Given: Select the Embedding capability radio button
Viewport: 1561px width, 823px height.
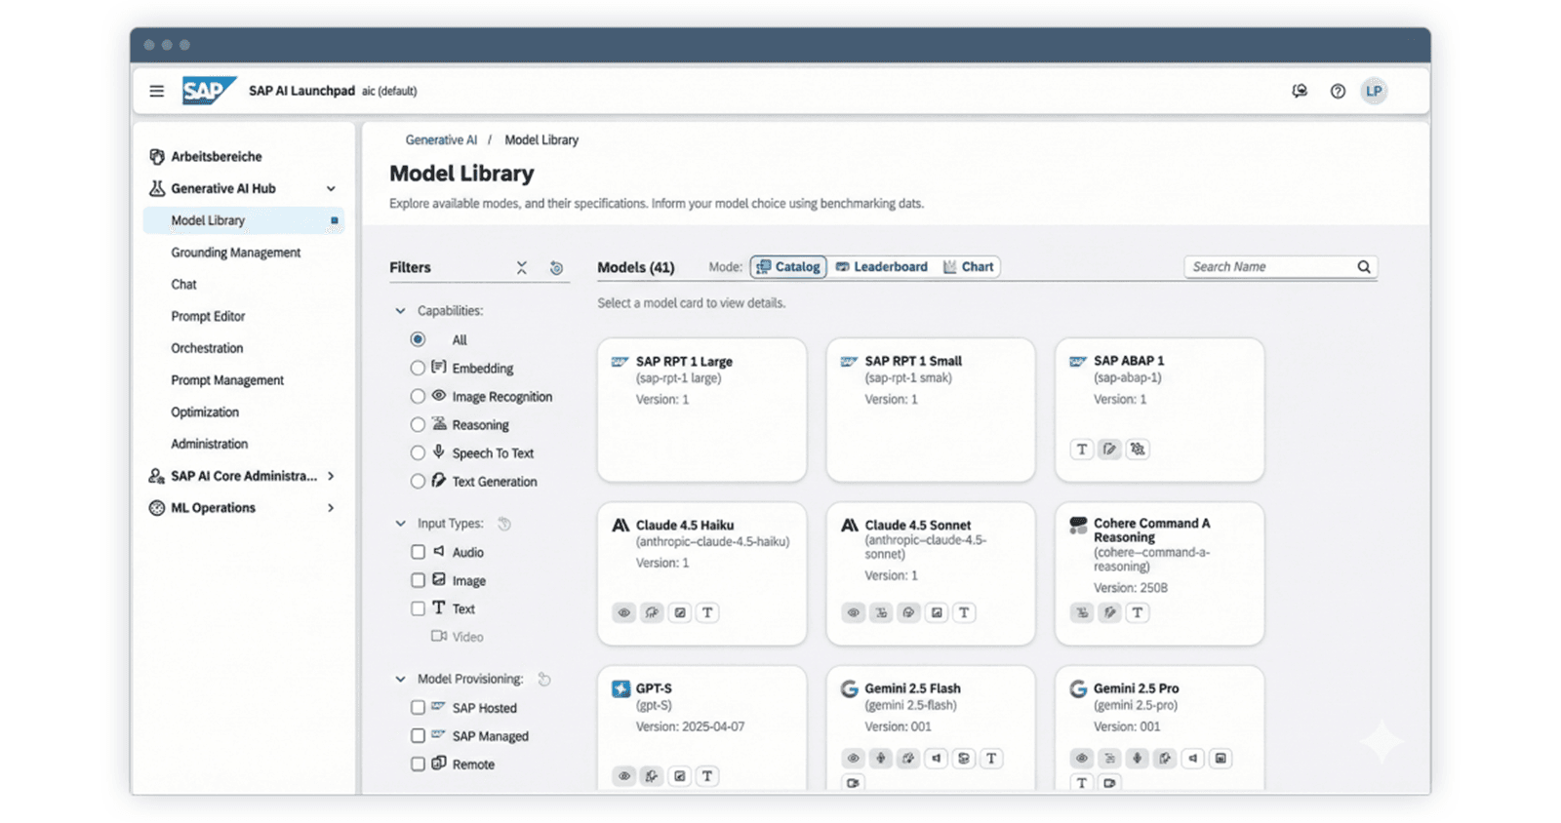Looking at the screenshot, I should pos(418,368).
